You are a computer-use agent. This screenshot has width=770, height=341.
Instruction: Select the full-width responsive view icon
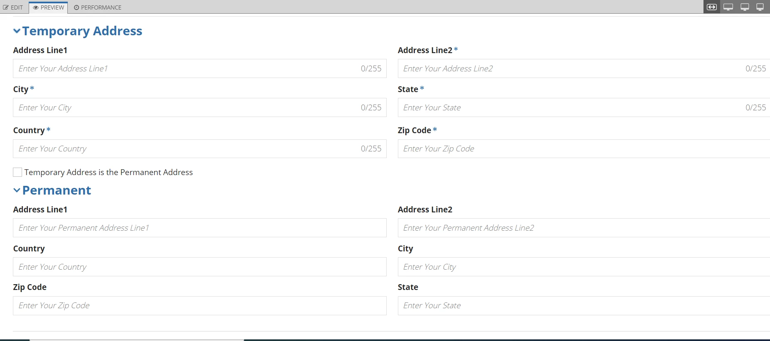tap(712, 7)
